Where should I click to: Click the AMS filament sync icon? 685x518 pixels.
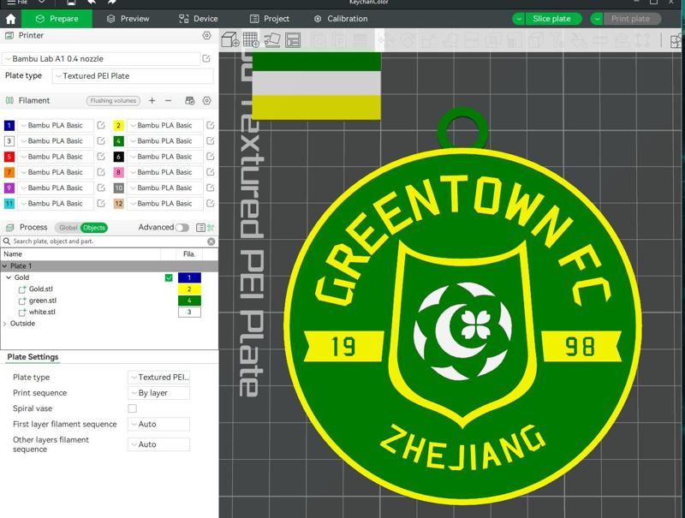[189, 101]
